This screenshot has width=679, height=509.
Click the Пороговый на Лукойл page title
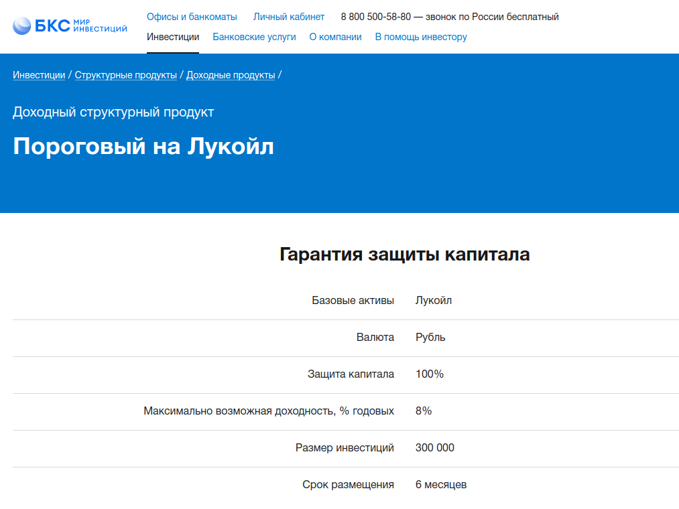(143, 147)
